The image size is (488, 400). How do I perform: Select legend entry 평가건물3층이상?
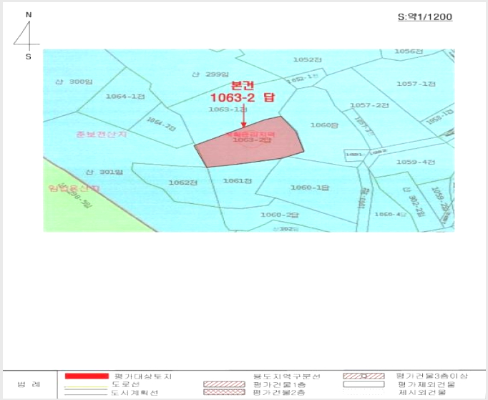431,376
